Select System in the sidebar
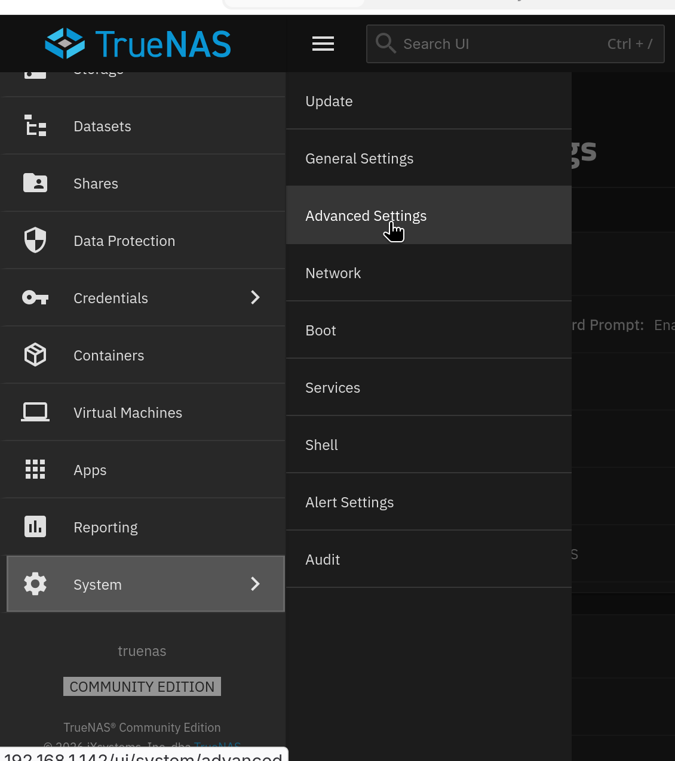 pyautogui.click(x=146, y=584)
